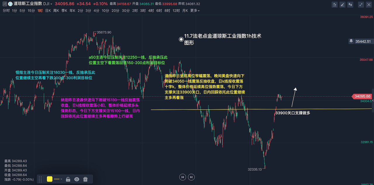This screenshot has width=374, height=185.
Task: Click the 35673.90 high price label
Action: tap(104, 32)
